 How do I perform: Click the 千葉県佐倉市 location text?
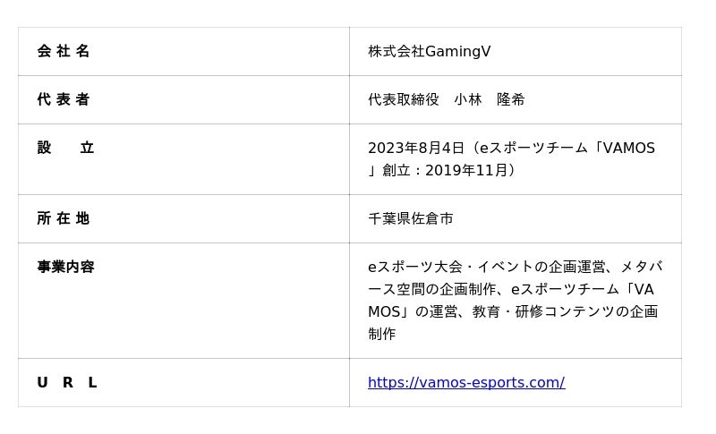[x=411, y=218]
